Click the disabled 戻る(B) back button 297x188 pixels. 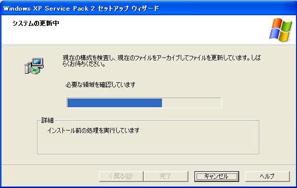(121, 176)
